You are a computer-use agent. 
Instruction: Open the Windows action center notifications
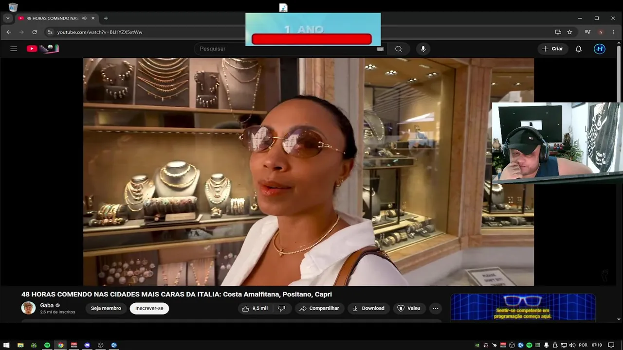click(611, 345)
